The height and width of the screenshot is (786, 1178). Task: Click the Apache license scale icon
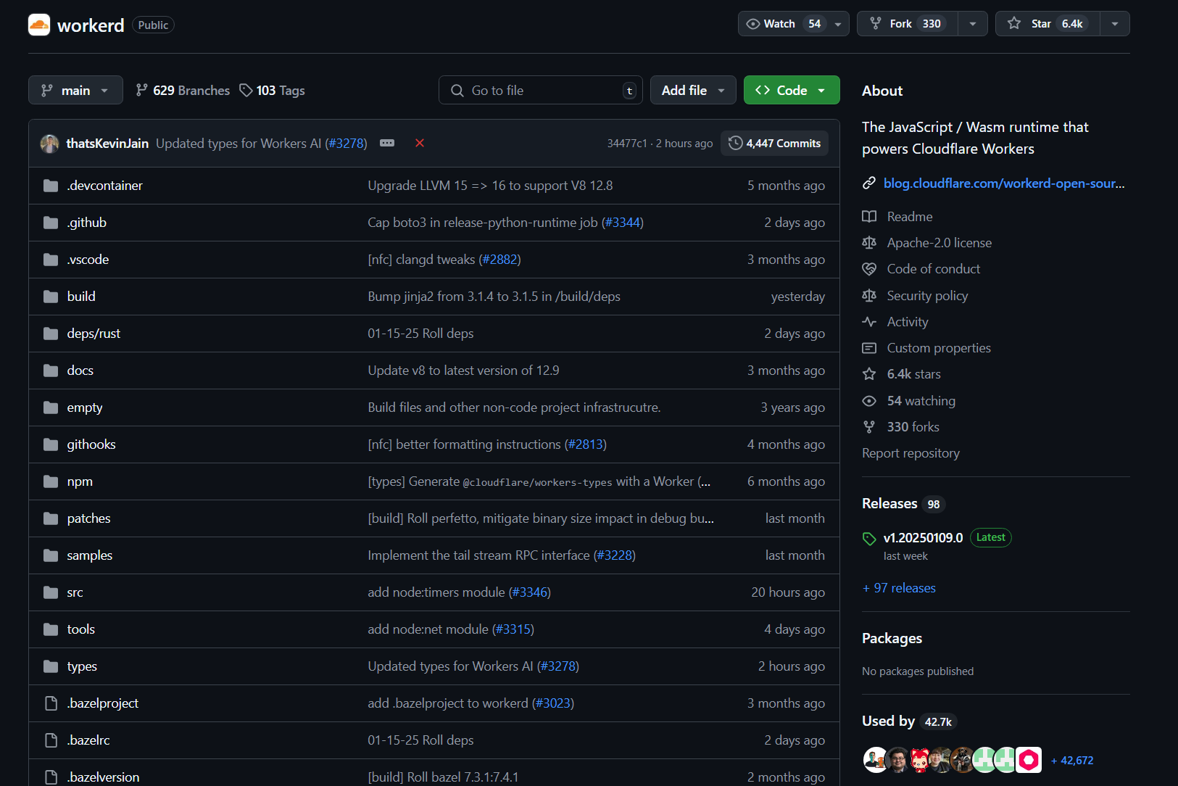869,243
